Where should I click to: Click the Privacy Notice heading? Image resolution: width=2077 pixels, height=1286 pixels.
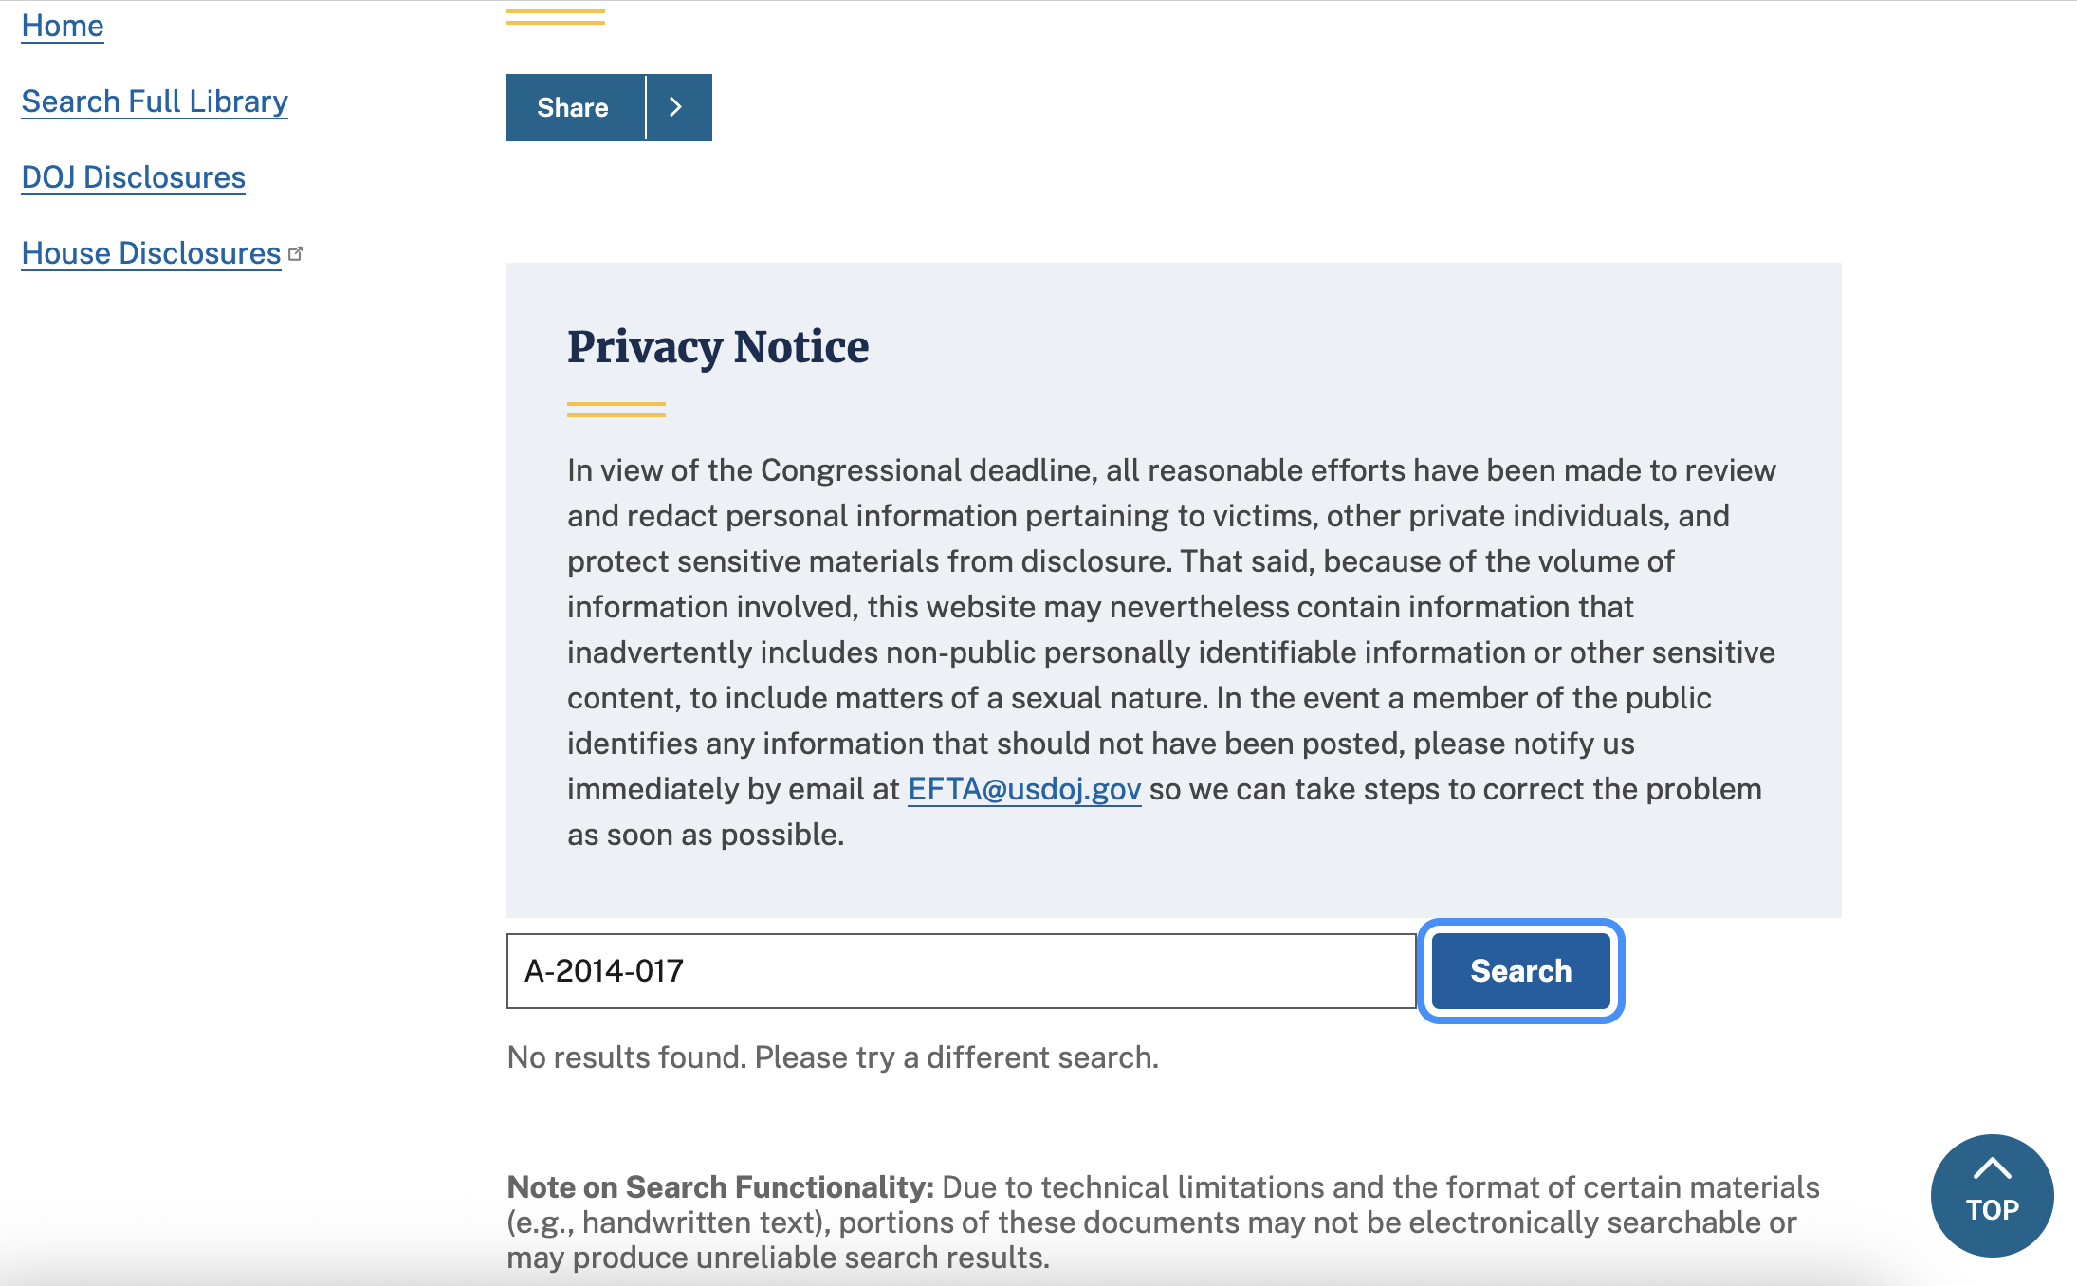click(x=718, y=346)
